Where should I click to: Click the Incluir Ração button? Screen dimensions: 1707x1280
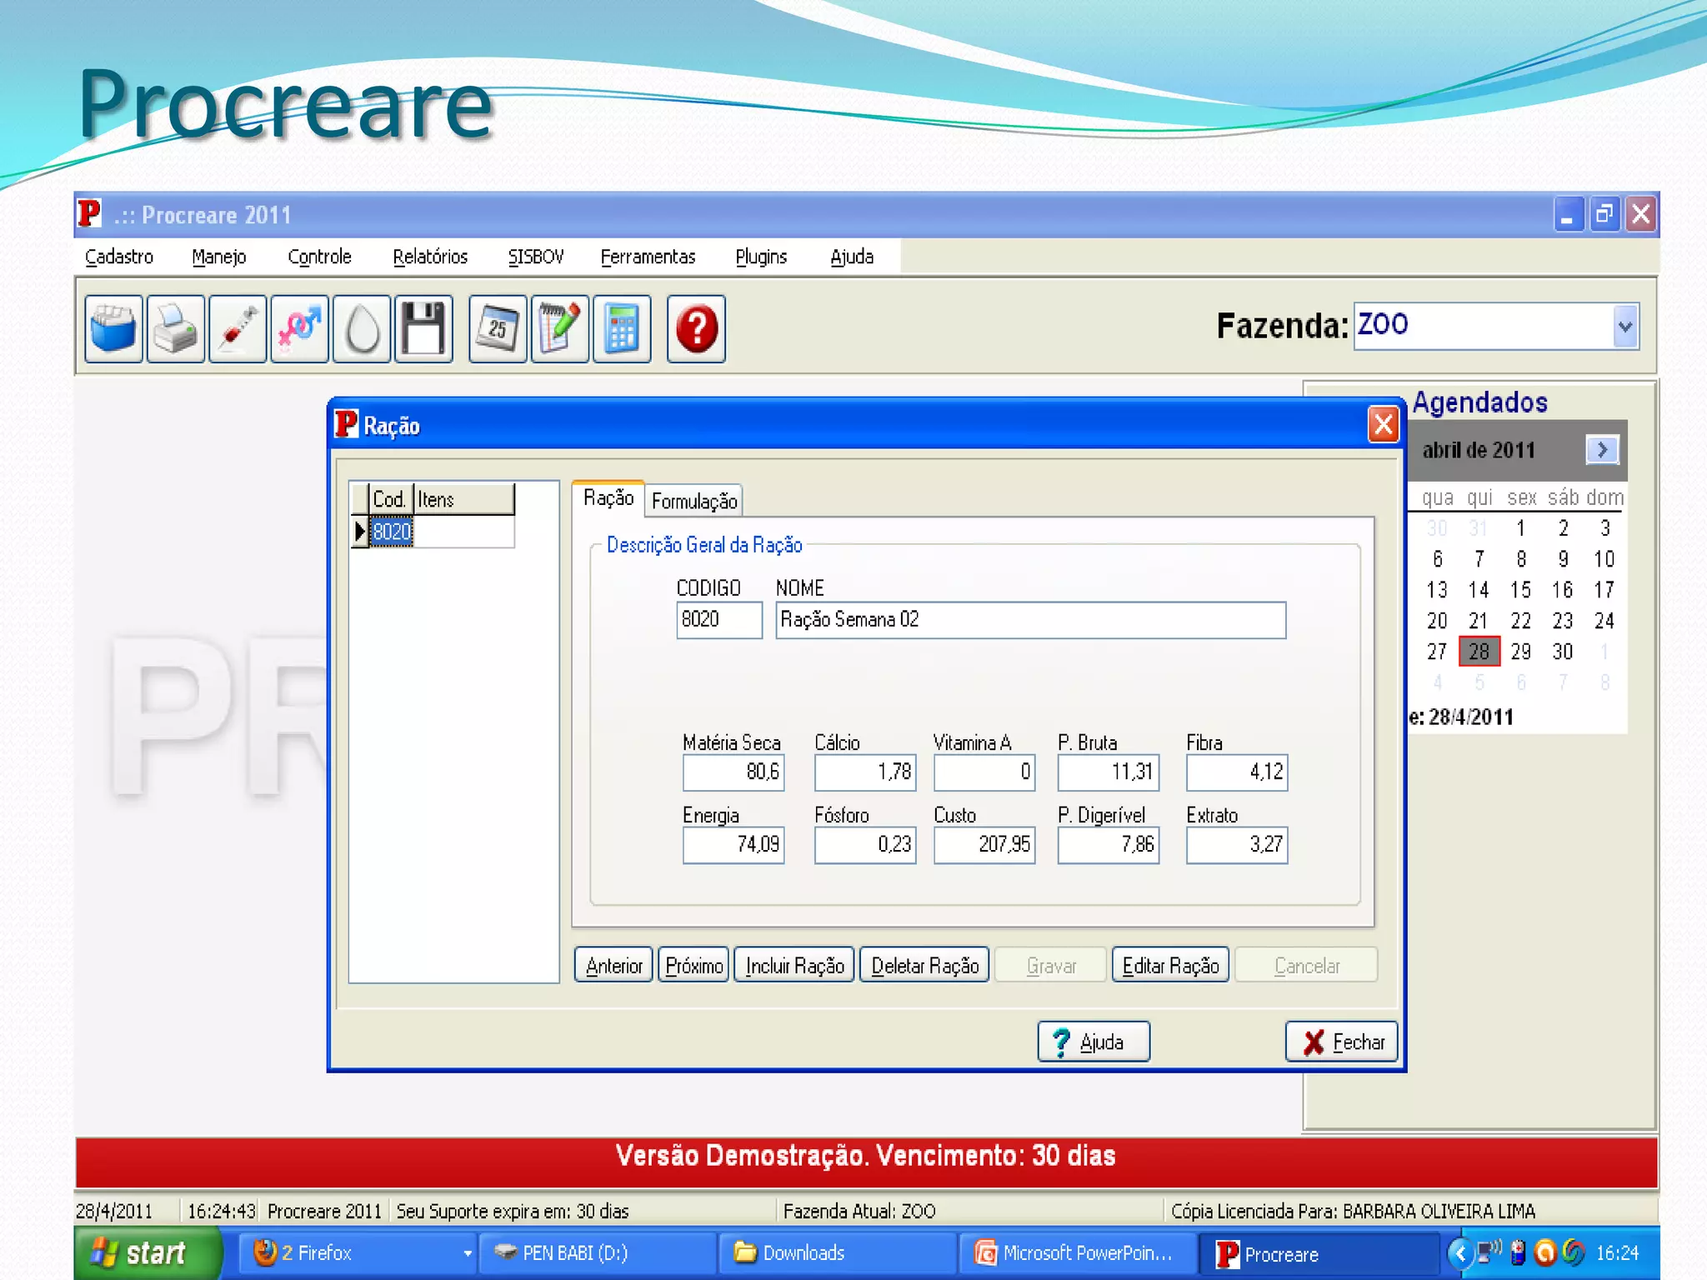click(794, 966)
